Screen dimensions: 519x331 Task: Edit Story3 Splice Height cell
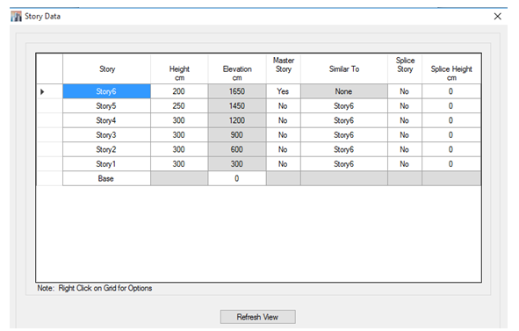(451, 135)
